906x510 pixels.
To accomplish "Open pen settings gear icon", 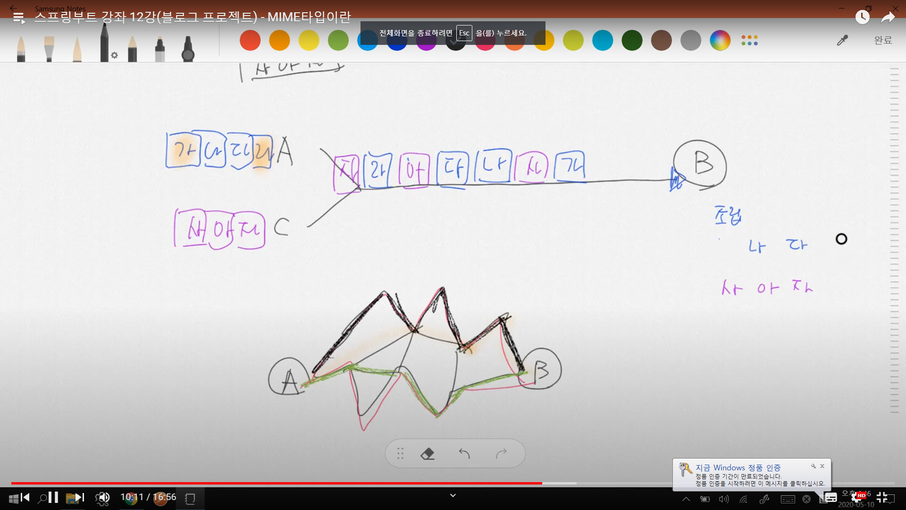I will (114, 55).
